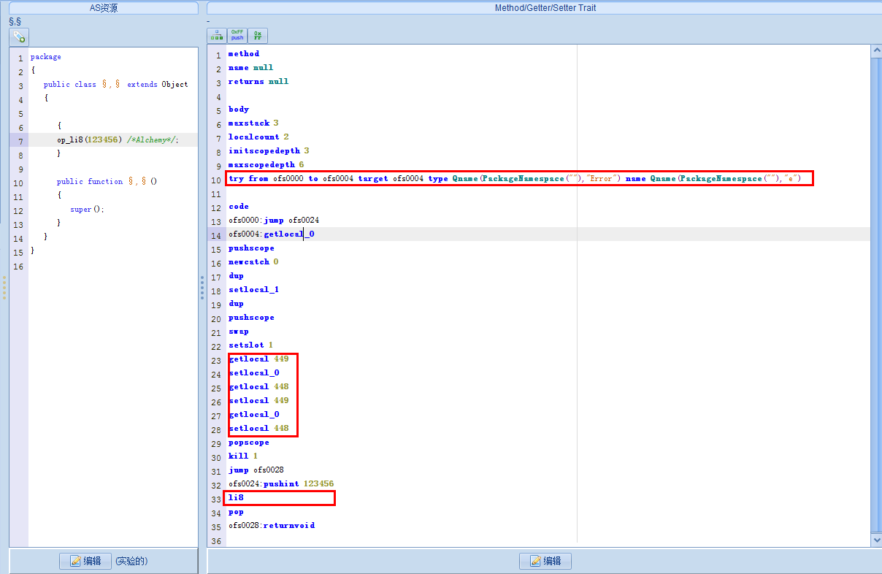Click the "ofs0024:pushint 123456" line
882x574 pixels.
pyautogui.click(x=281, y=484)
